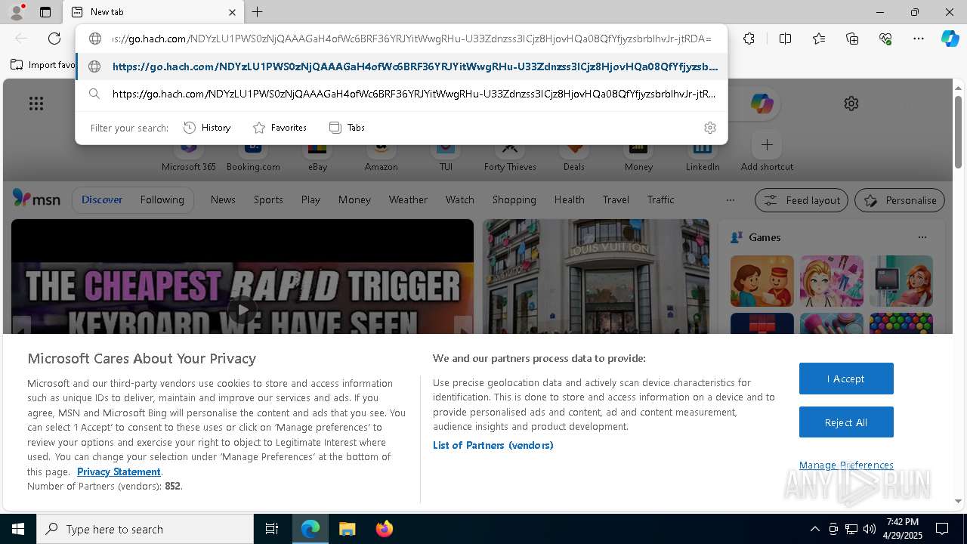The width and height of the screenshot is (967, 544).
Task: Open Collections toolbar icon
Action: [x=852, y=39]
